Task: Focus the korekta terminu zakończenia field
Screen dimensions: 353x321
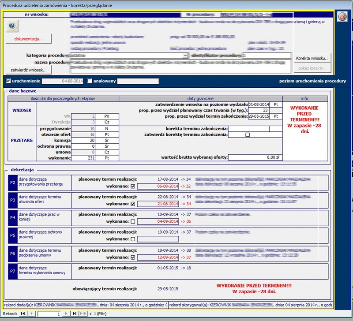Action: pyautogui.click(x=248, y=129)
